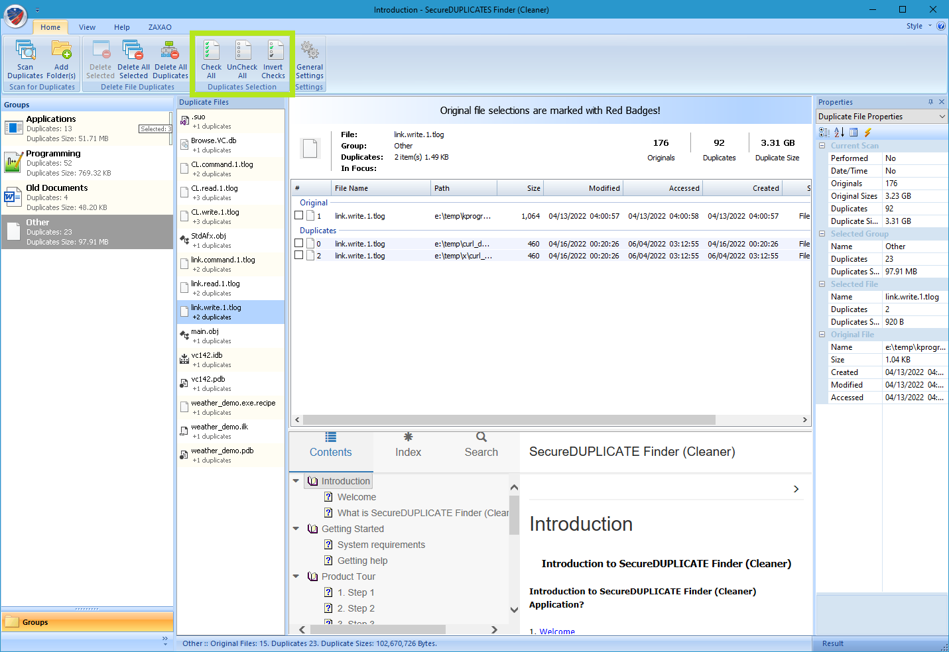
Task: Collapse Current Scan properties section
Action: (x=822, y=146)
